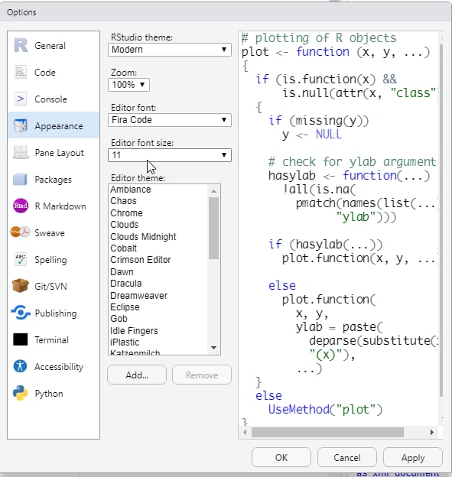Open the General settings R icon

point(21,46)
